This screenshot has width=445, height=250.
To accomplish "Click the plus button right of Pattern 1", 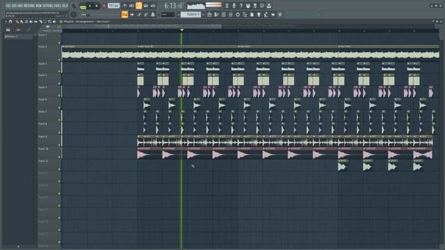I will tap(203, 15).
